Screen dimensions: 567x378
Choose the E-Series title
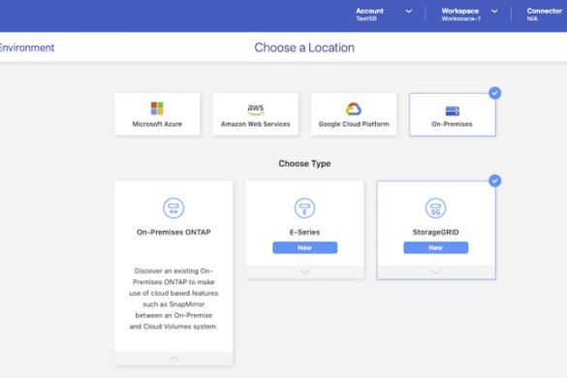304,233
